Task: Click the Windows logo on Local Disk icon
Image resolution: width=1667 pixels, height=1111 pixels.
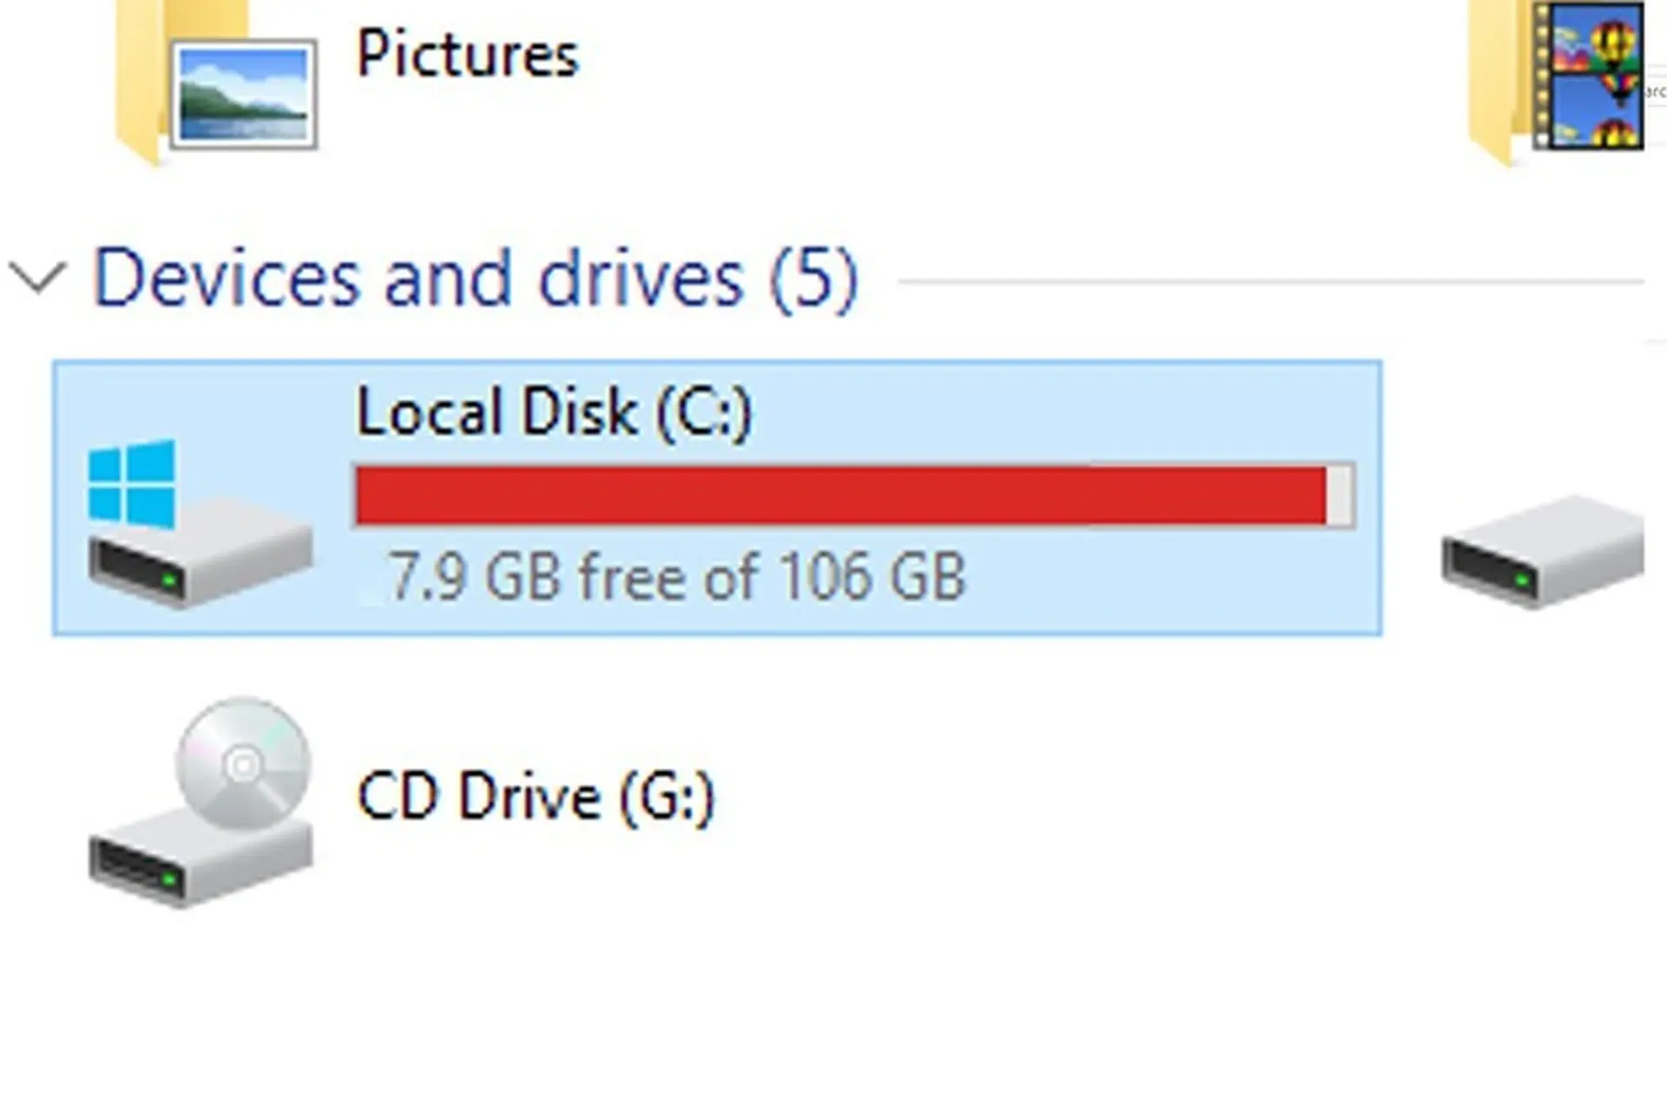Action: (132, 483)
